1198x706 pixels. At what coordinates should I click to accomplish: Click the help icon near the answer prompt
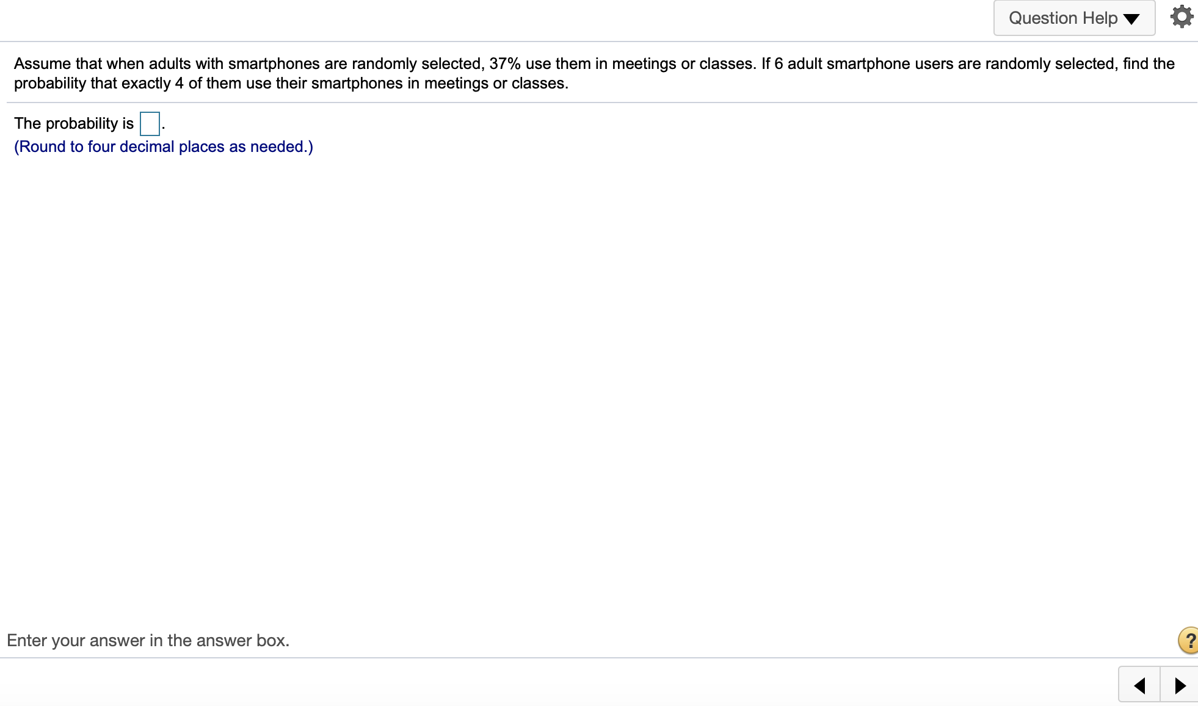pos(1187,640)
